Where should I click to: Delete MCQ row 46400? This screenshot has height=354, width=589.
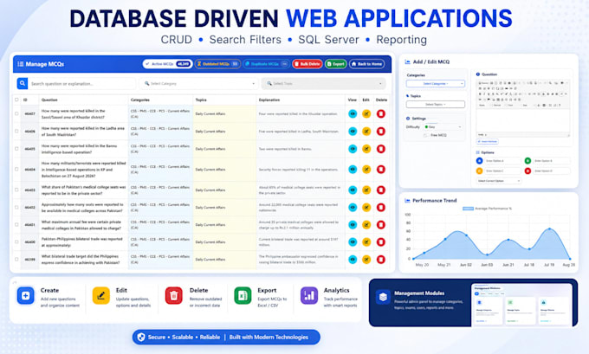[381, 241]
